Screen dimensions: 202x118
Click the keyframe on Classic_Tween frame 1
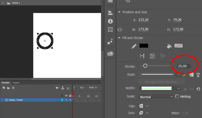(x=73, y=100)
